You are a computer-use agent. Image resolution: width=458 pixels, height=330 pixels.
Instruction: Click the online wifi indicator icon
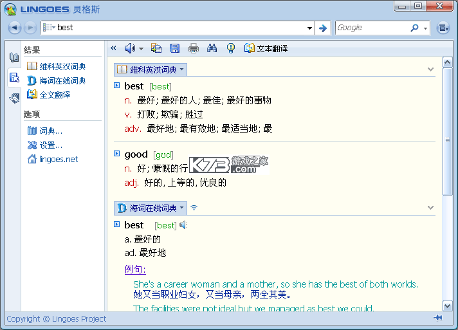[x=194, y=208]
